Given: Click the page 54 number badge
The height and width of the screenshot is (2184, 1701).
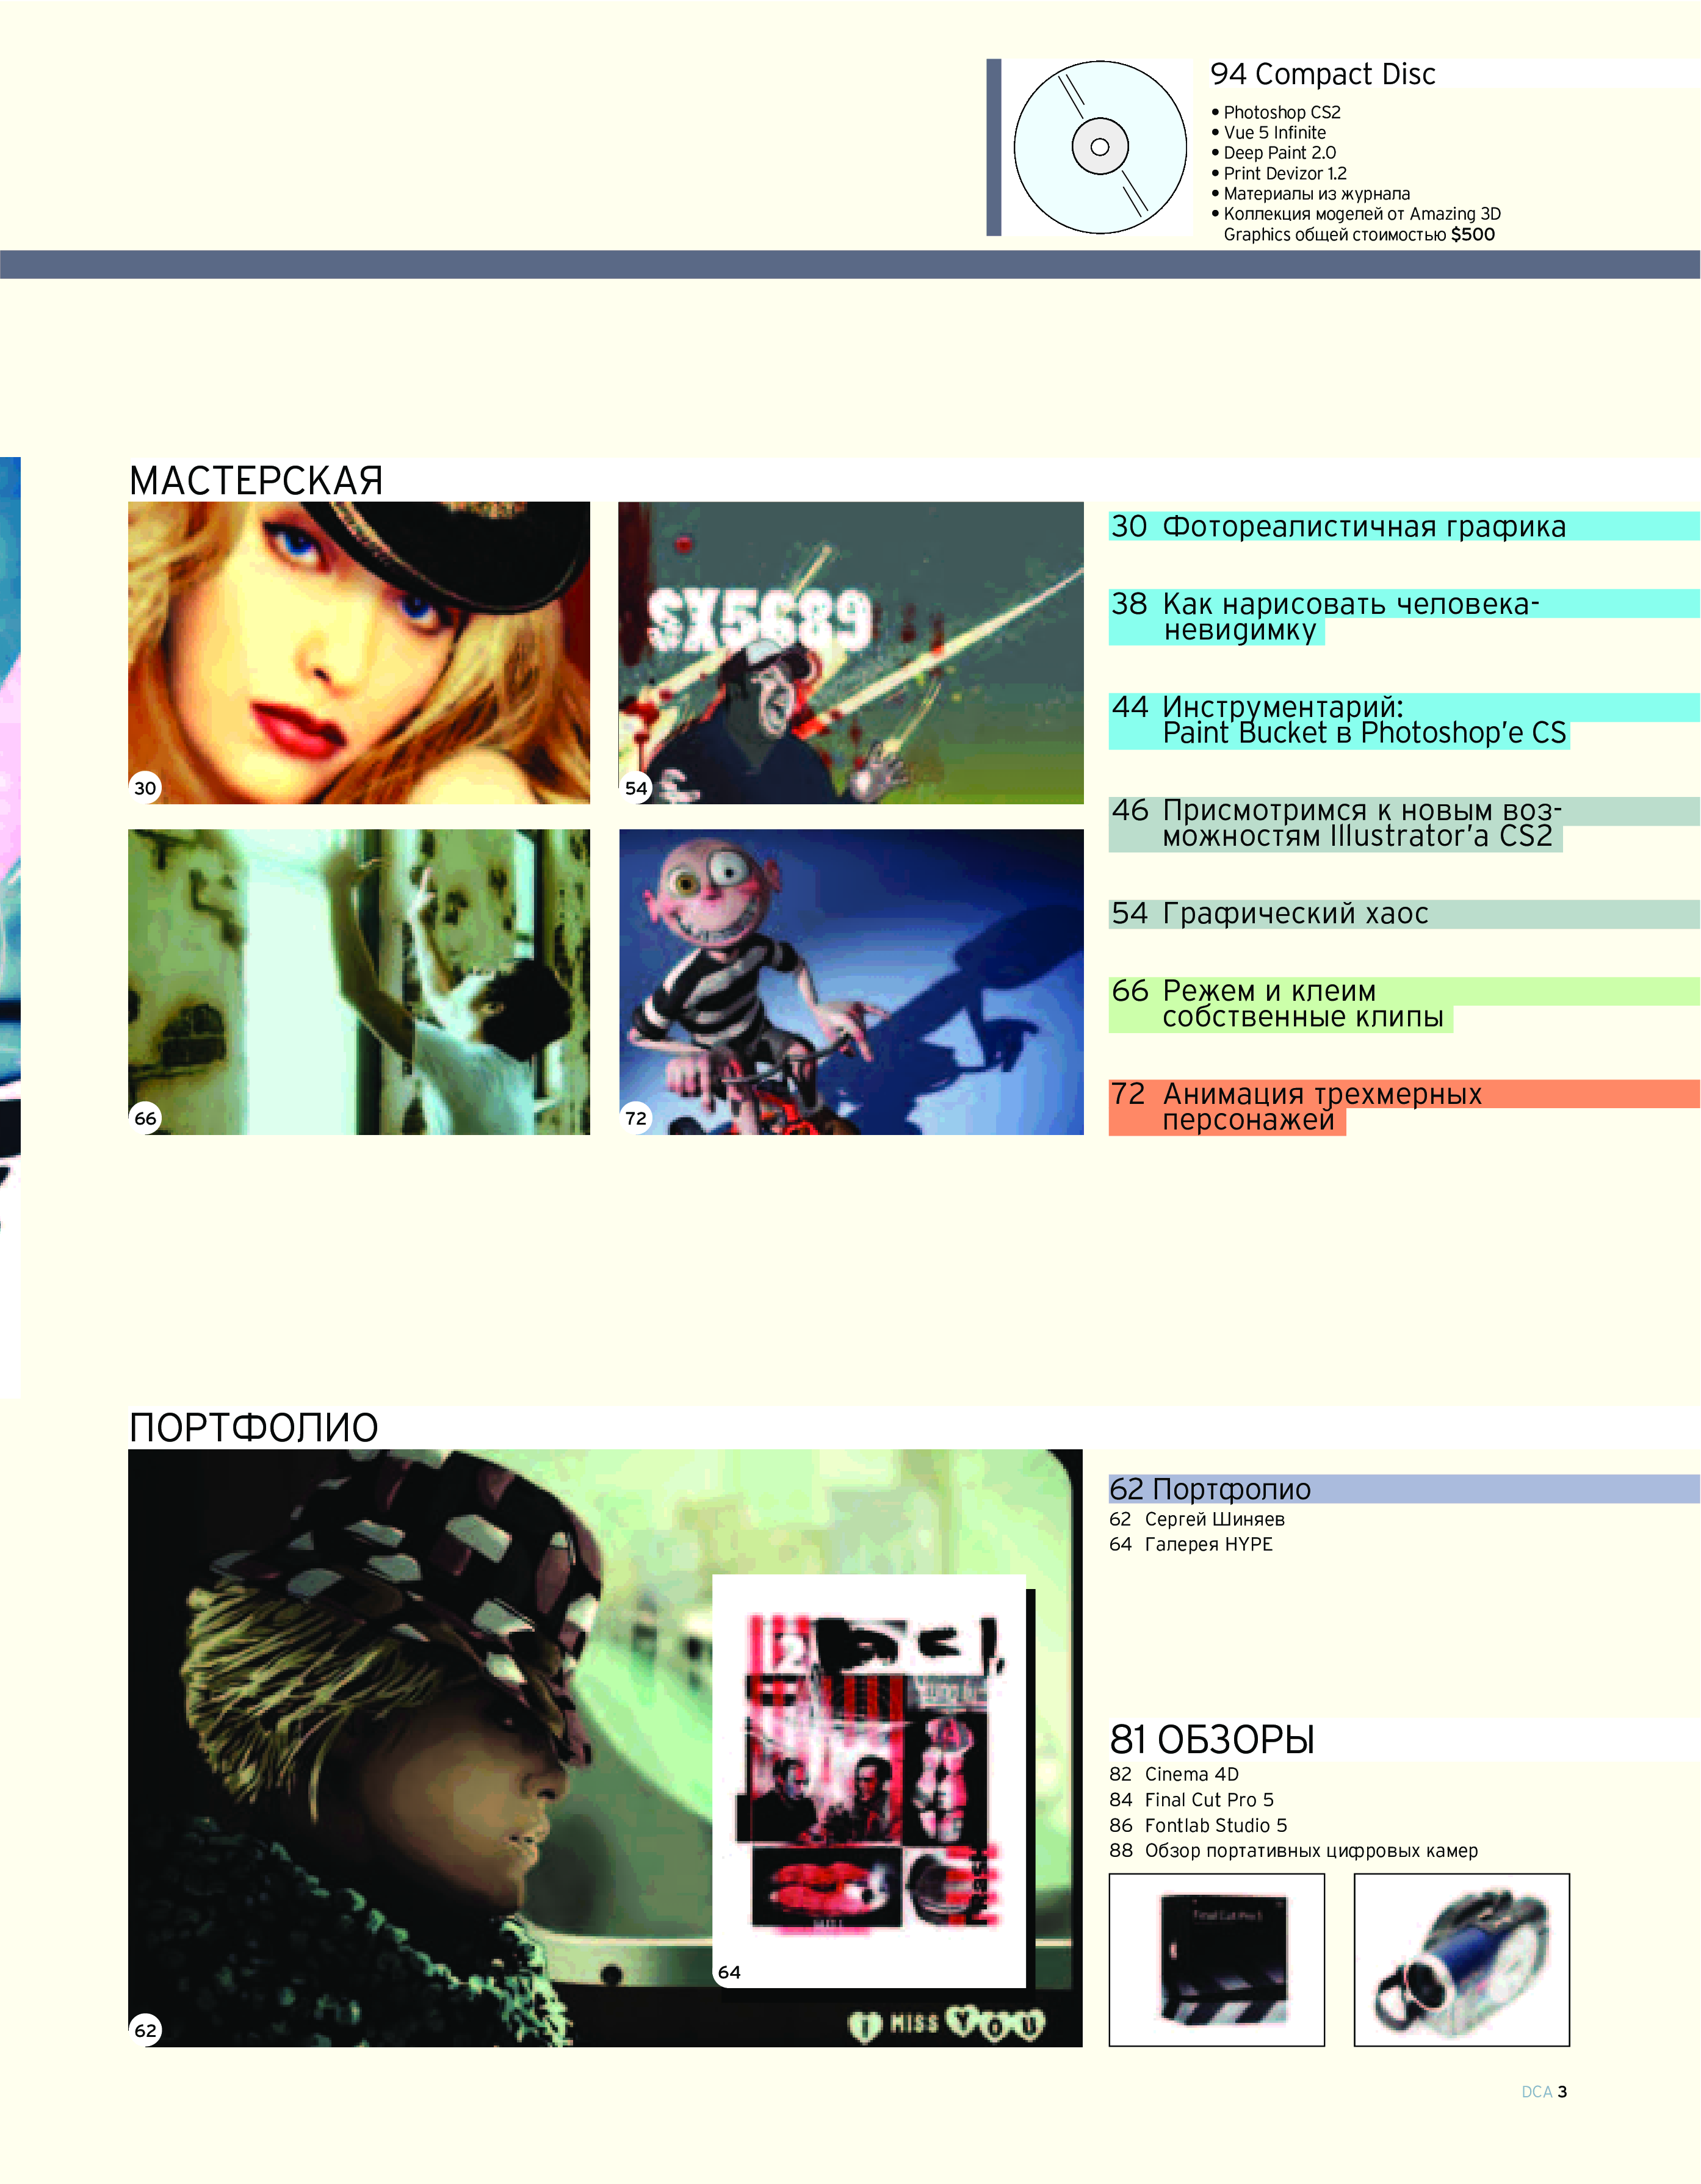Looking at the screenshot, I should pos(636,788).
